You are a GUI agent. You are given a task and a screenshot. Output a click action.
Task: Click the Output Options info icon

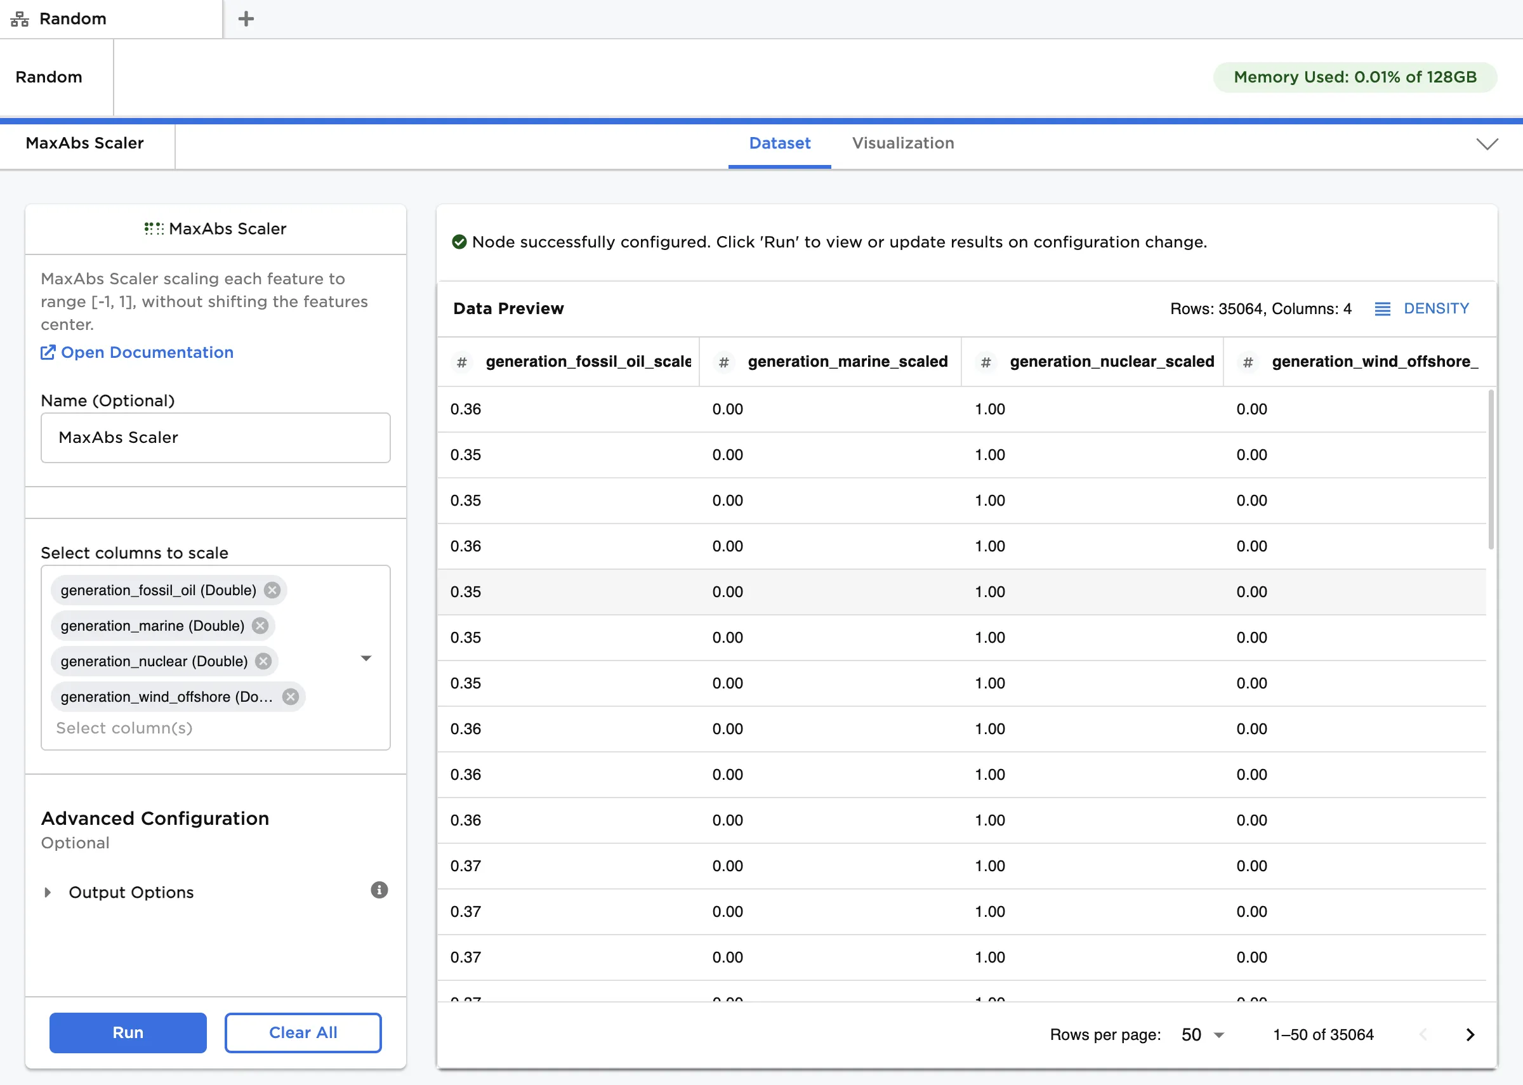[379, 890]
